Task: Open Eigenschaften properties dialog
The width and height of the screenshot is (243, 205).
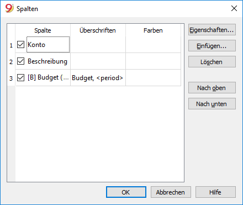Action: (x=212, y=30)
